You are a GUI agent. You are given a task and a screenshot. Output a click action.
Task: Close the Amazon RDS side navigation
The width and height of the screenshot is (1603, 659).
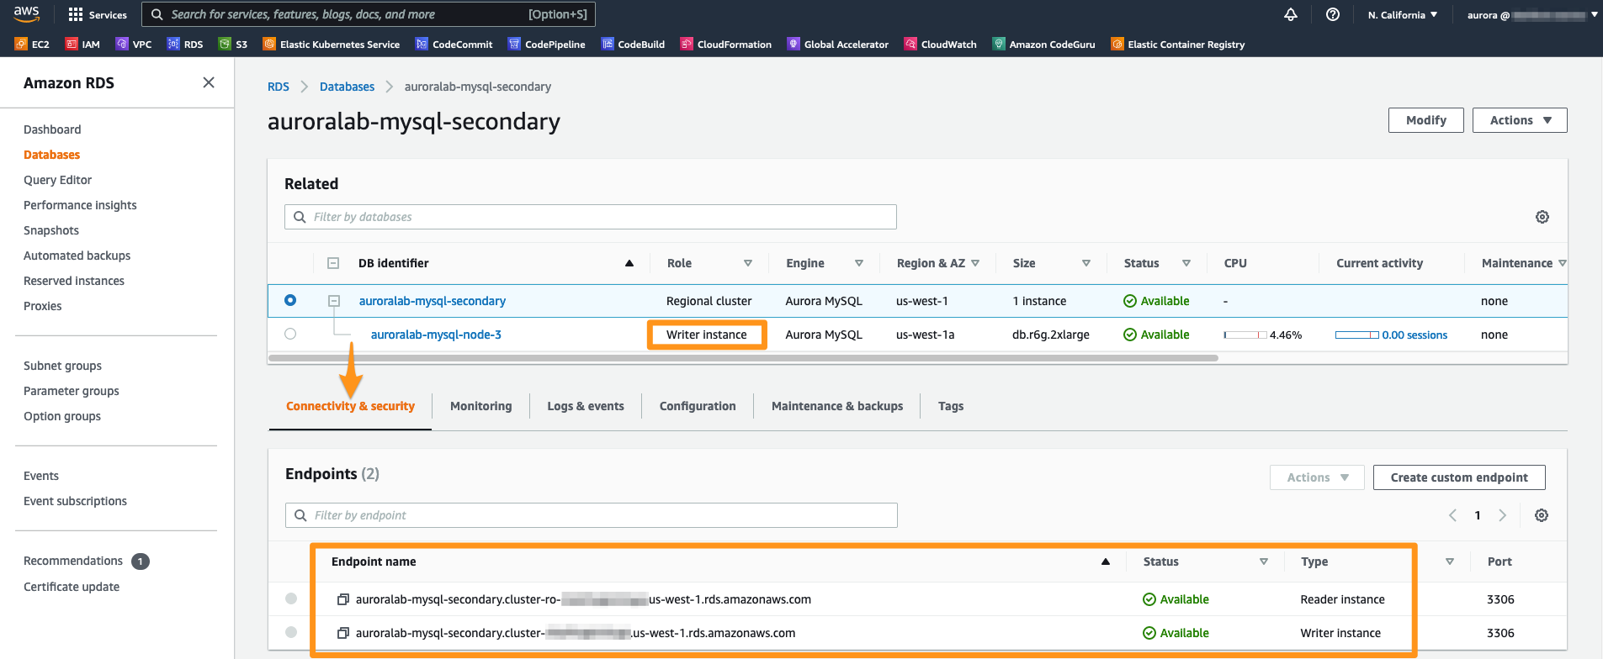[x=209, y=82]
